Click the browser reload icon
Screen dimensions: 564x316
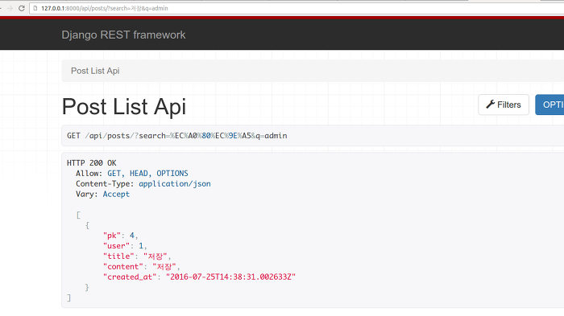click(22, 8)
